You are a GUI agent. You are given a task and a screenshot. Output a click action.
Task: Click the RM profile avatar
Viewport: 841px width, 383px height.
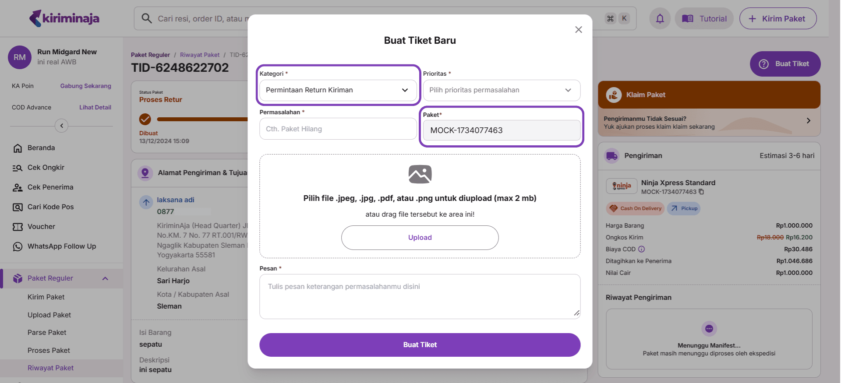pos(19,57)
